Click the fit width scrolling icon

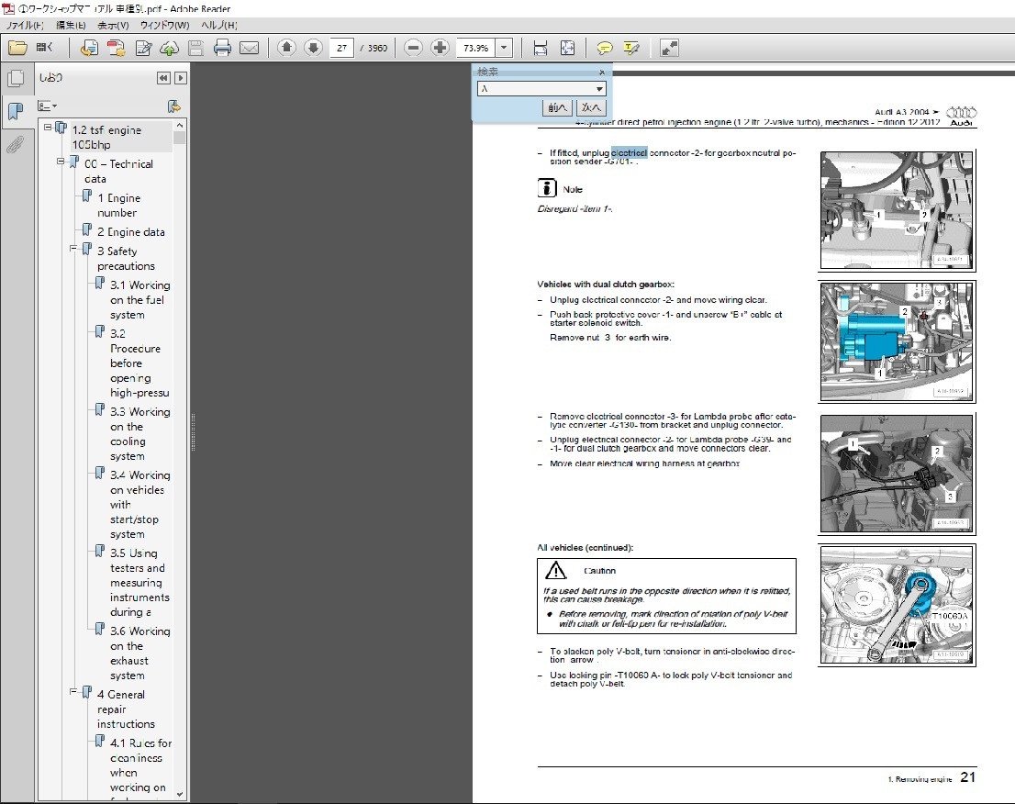click(x=540, y=48)
